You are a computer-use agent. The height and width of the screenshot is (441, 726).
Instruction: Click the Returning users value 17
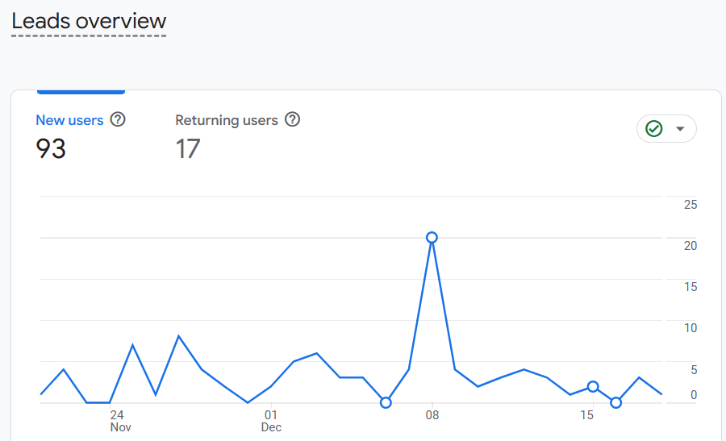coord(188,149)
